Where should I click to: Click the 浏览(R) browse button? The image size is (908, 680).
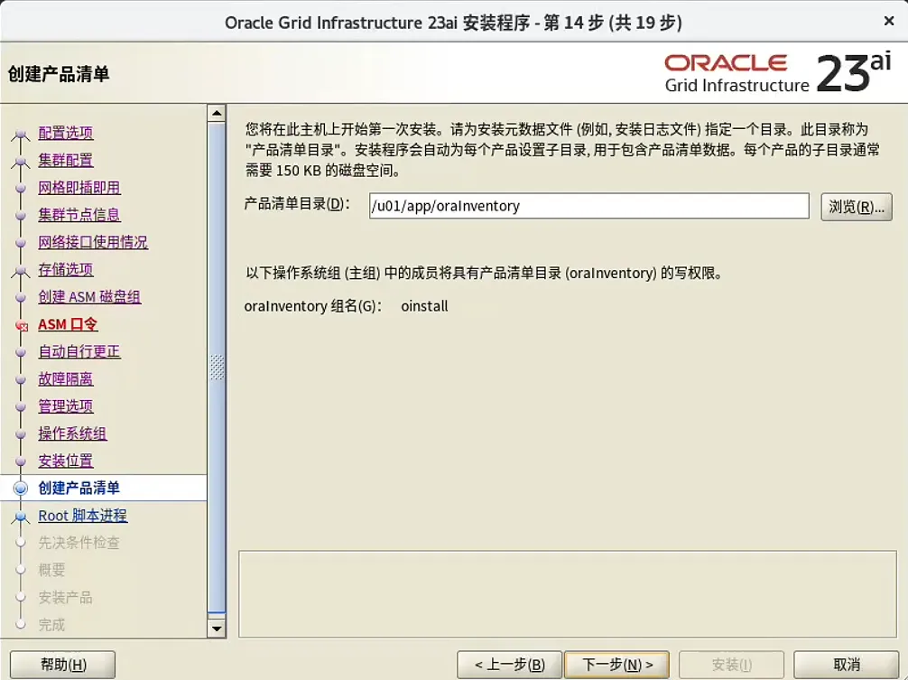tap(854, 206)
